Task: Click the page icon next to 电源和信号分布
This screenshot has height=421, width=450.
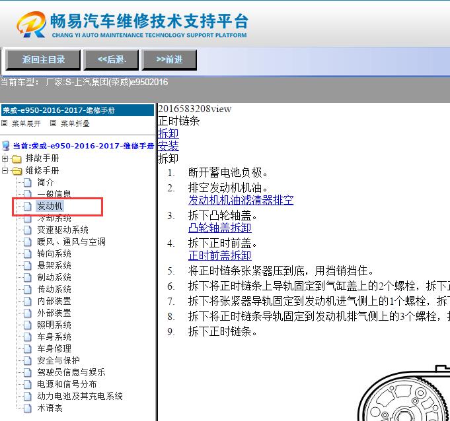Action: pos(28,385)
